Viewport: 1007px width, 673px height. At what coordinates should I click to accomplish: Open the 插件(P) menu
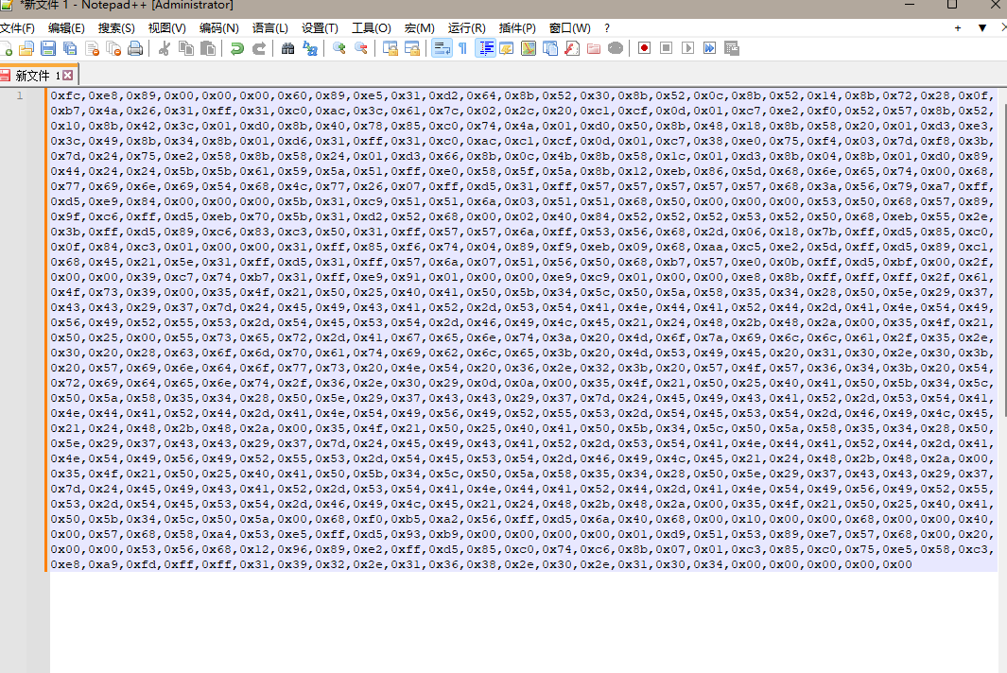click(517, 28)
